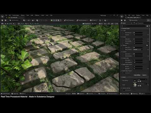Collapse parameter group 5 in Details
Image resolution: width=151 pixels, height=113 pixels.
tap(121, 58)
